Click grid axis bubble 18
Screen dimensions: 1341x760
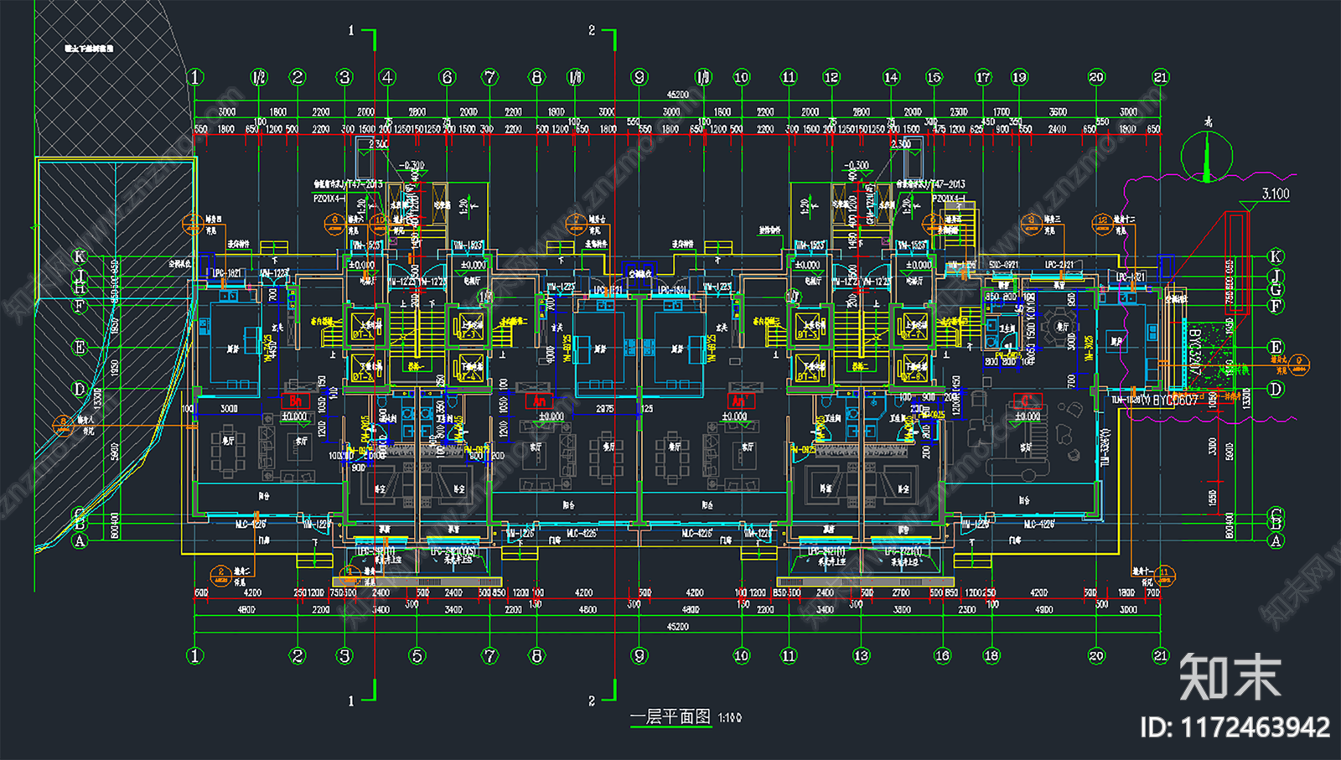pyautogui.click(x=992, y=655)
